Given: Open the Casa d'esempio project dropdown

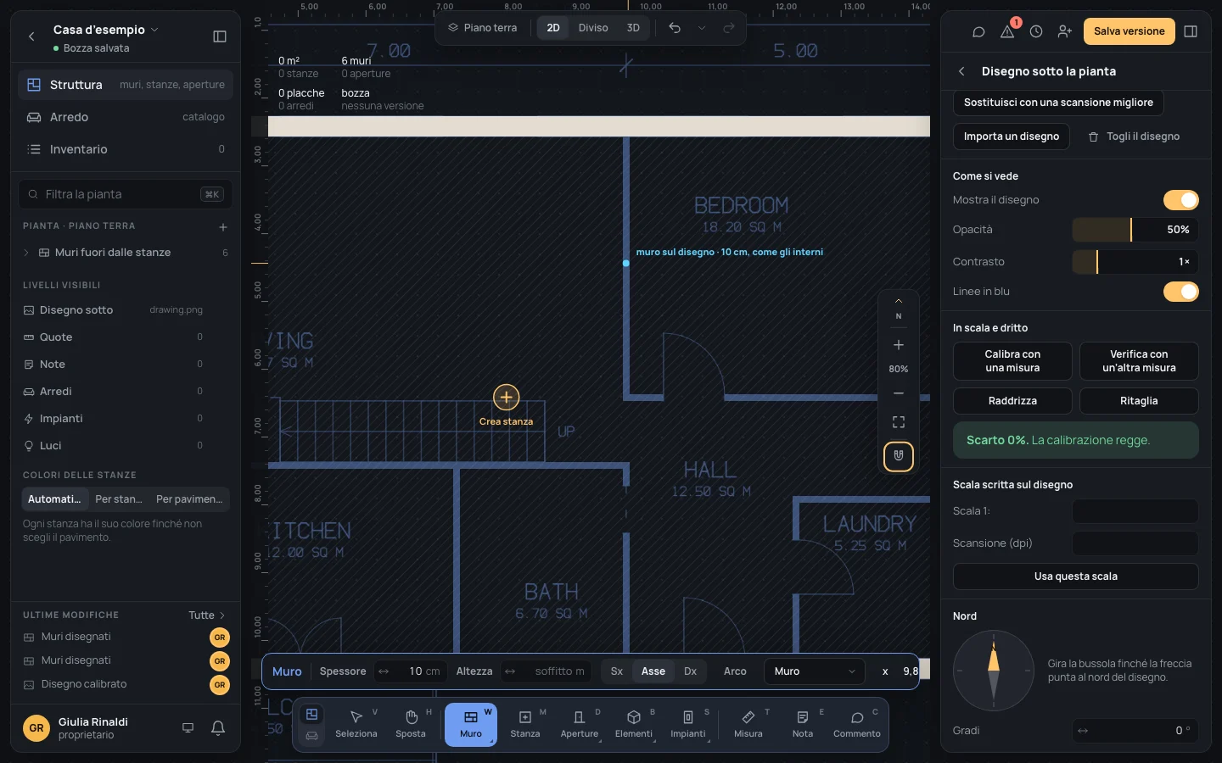Looking at the screenshot, I should (x=105, y=30).
